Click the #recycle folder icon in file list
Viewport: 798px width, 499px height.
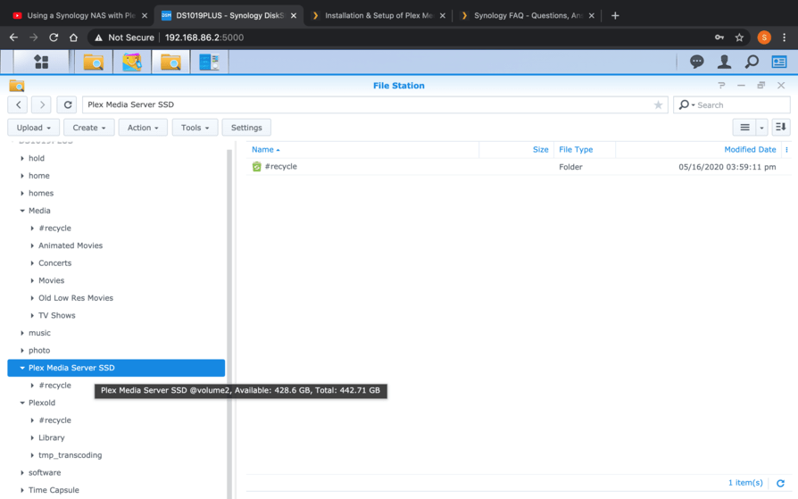[x=256, y=167]
